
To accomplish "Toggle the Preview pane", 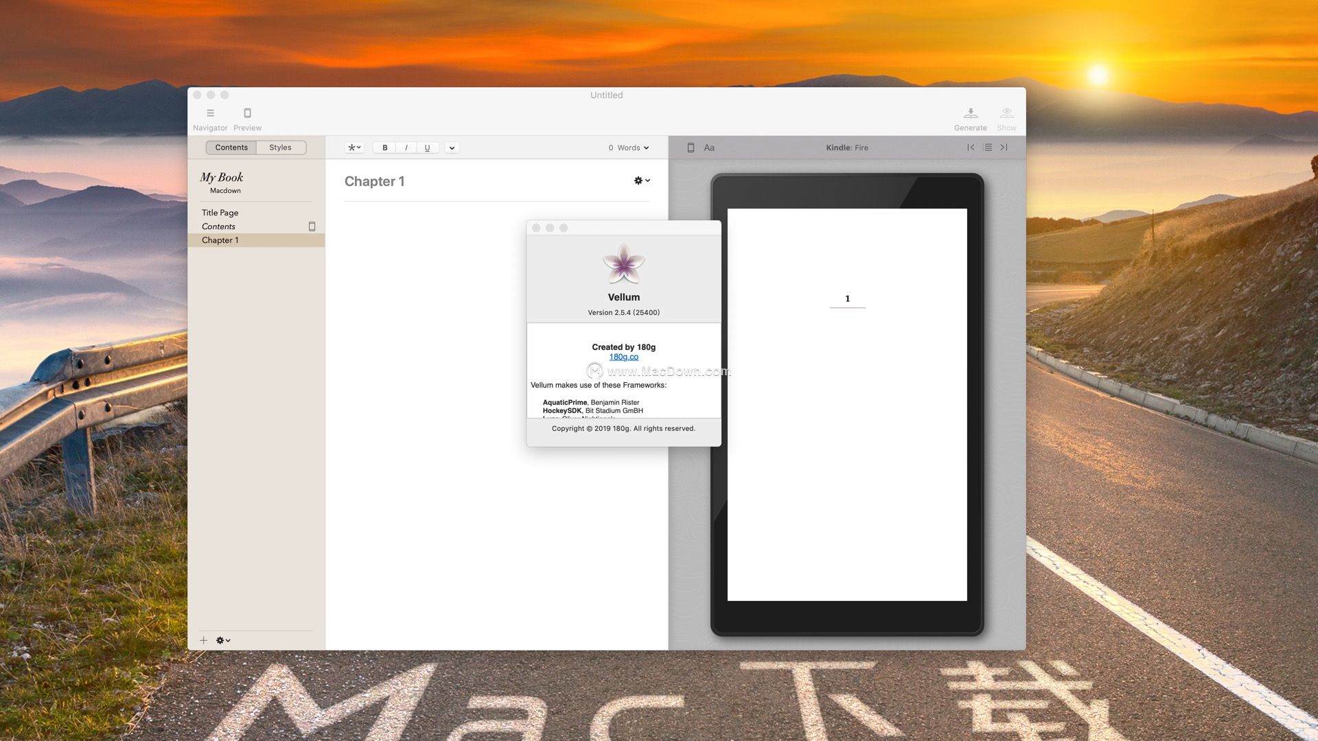I will pos(247,117).
